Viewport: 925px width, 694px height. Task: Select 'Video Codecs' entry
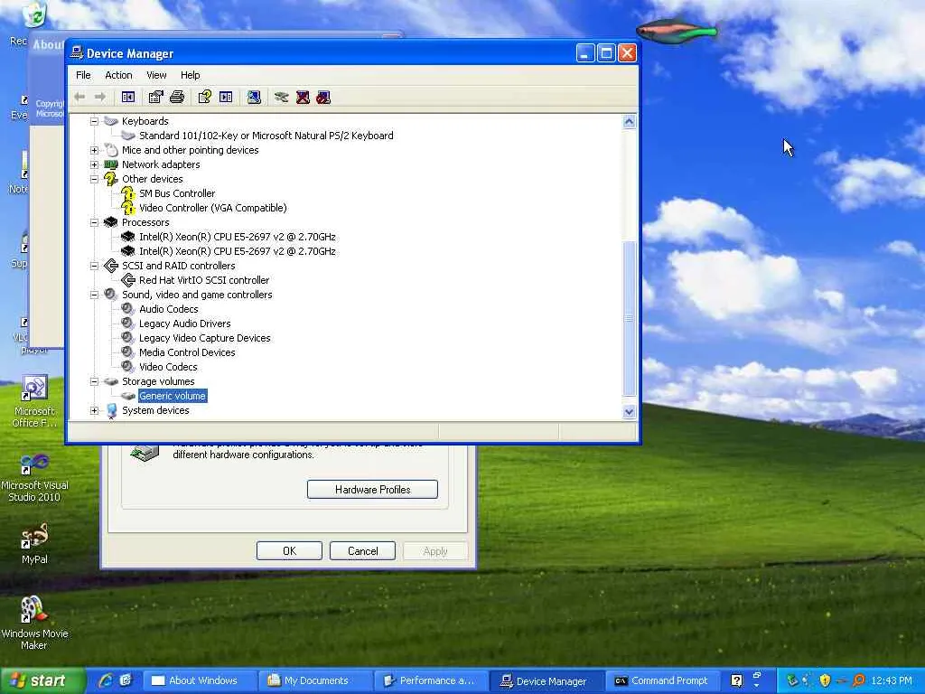tap(168, 367)
